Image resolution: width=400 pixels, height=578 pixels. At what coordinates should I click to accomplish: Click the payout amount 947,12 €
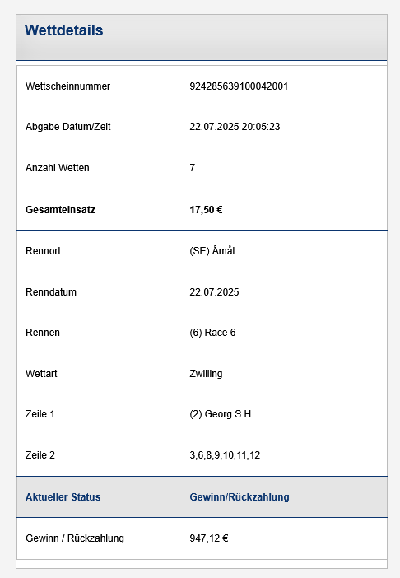209,538
